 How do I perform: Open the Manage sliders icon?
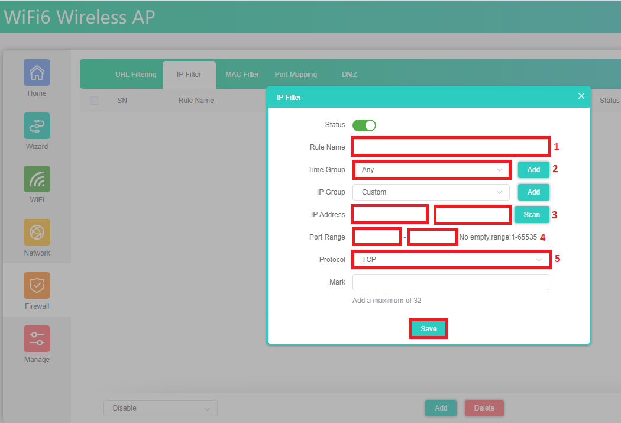[x=37, y=339]
